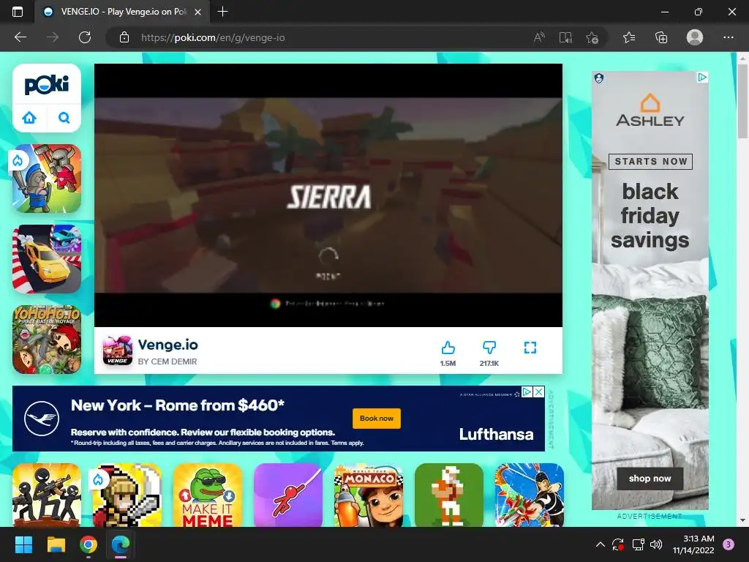Open Windows Start menu

coord(23,544)
